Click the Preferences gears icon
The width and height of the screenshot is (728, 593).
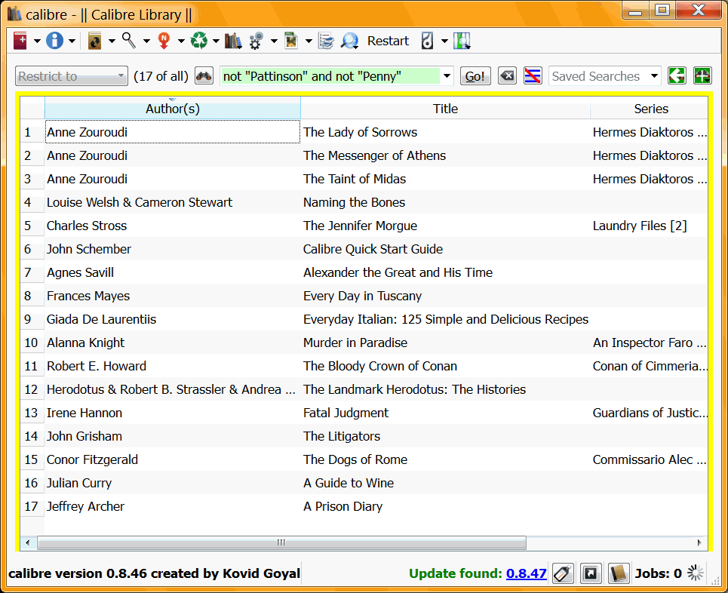tap(256, 41)
